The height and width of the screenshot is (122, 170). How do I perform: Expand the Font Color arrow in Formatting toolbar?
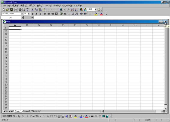(104, 14)
